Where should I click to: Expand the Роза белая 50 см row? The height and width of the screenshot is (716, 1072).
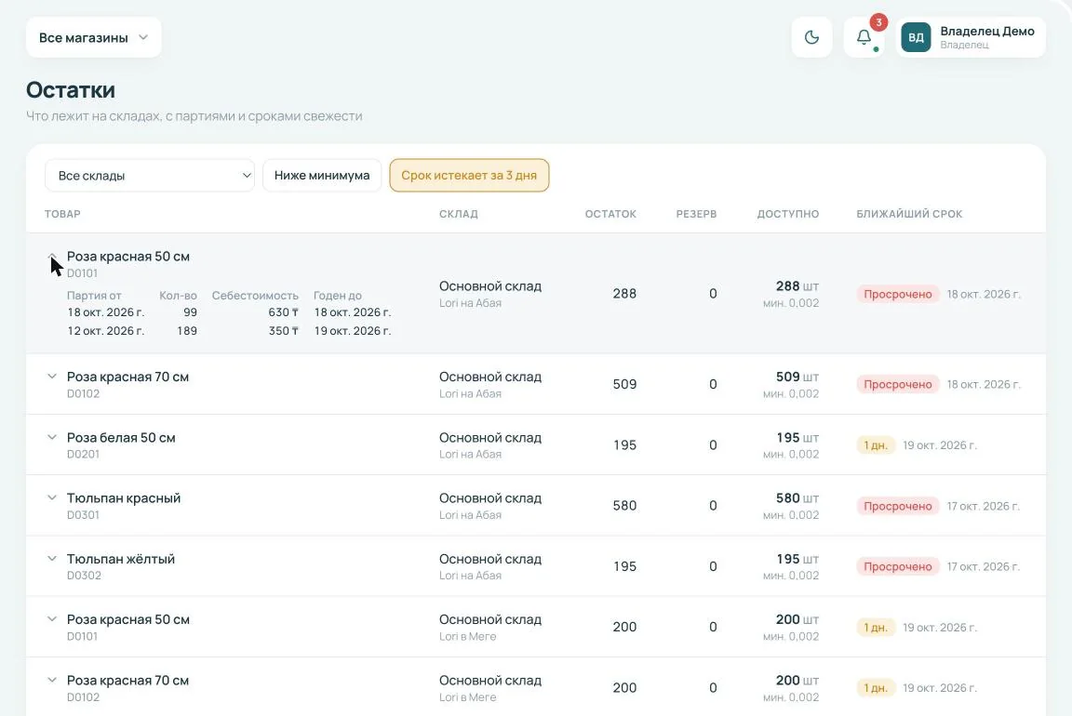pos(52,437)
